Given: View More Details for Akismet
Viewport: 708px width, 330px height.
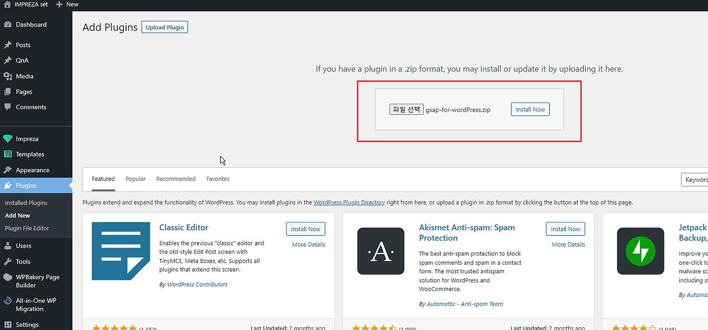Looking at the screenshot, I should pyautogui.click(x=569, y=245).
